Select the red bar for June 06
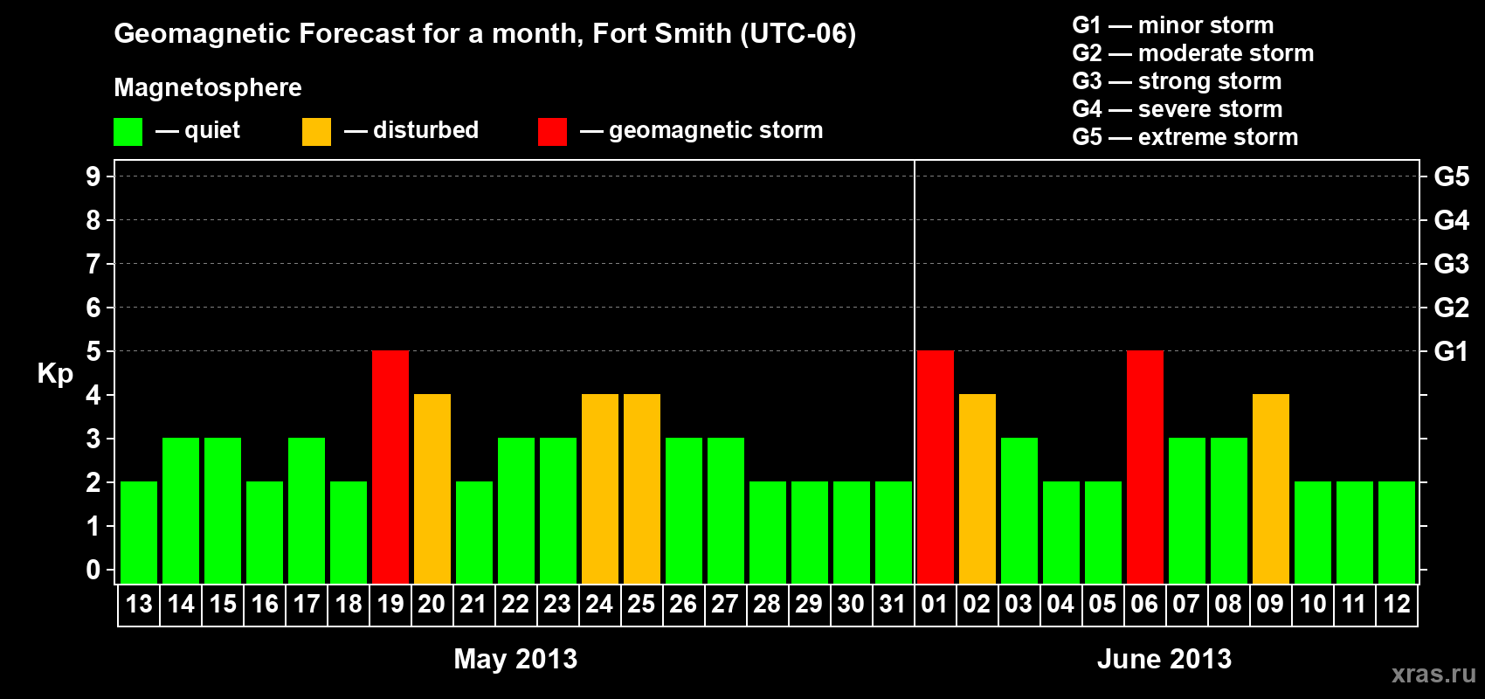Image resolution: width=1485 pixels, height=699 pixels. tap(1145, 467)
